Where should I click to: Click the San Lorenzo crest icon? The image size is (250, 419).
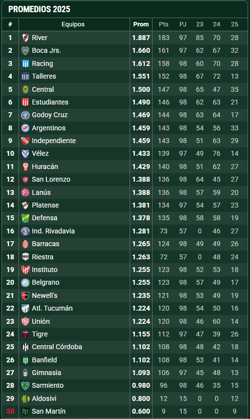pos(25,179)
